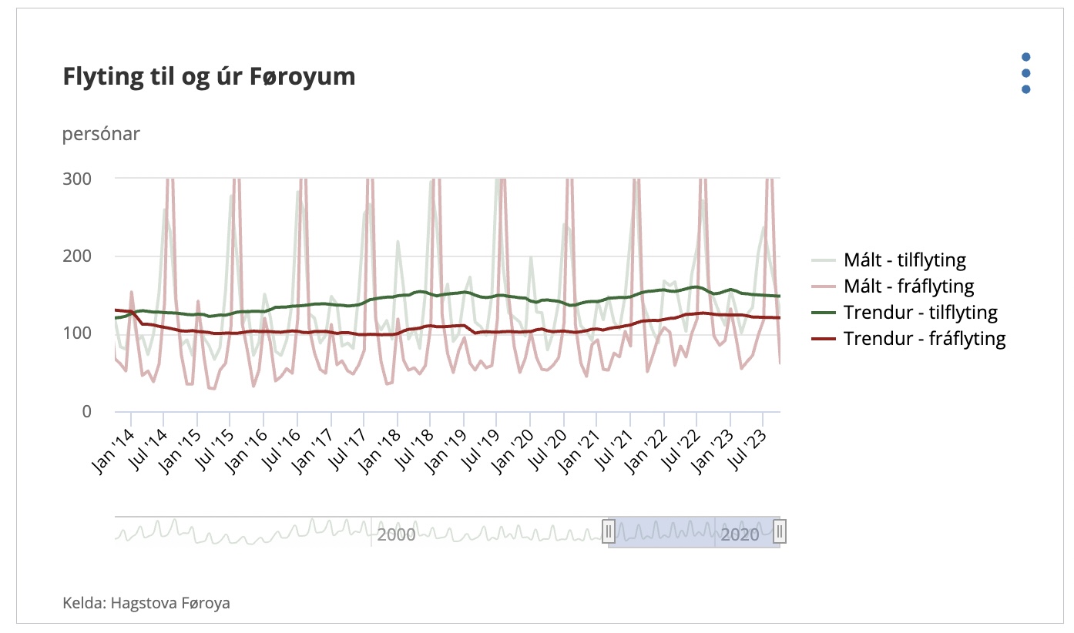The image size is (1074, 633).
Task: Click the chart title 'Flyting til og úr Føroyum'
Action: click(209, 77)
